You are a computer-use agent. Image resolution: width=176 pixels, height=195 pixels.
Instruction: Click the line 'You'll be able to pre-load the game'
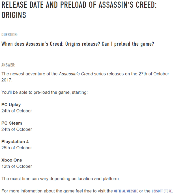[44, 92]
